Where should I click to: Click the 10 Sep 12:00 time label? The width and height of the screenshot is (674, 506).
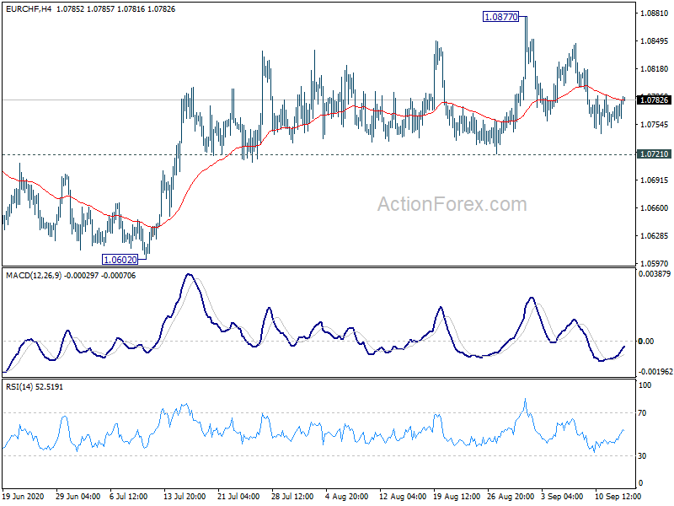click(618, 496)
